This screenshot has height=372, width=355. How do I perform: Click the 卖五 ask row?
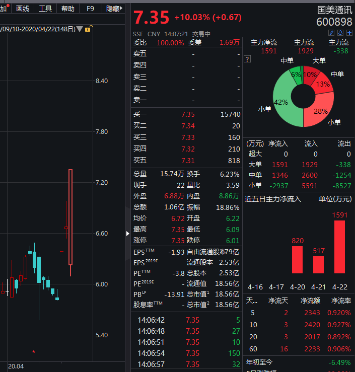186,54
